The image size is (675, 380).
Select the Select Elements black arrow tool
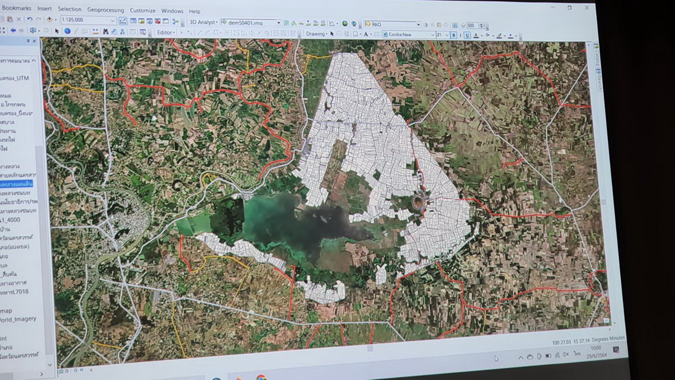click(x=56, y=31)
